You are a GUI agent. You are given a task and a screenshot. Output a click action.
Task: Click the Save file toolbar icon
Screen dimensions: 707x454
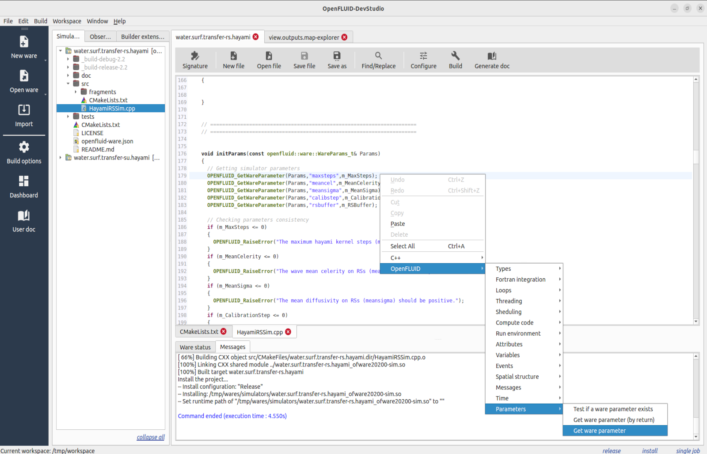pos(304,56)
